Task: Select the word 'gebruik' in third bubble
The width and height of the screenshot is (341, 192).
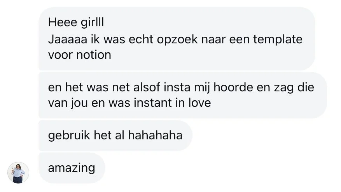Action: [69, 136]
